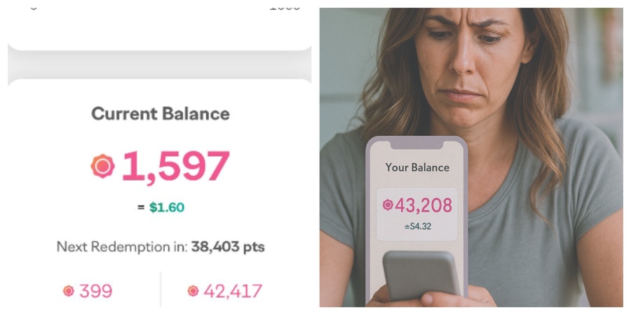Click the large coin icon beside 1,597
Screen dimensions: 631x315
(102, 166)
